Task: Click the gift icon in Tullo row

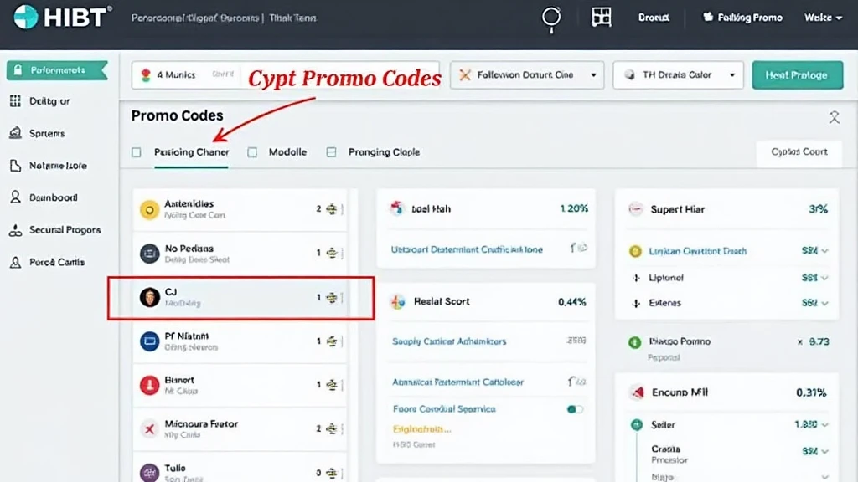Action: coord(332,473)
